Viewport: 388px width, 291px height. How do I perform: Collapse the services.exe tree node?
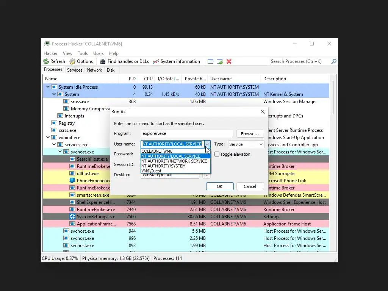click(x=54, y=144)
